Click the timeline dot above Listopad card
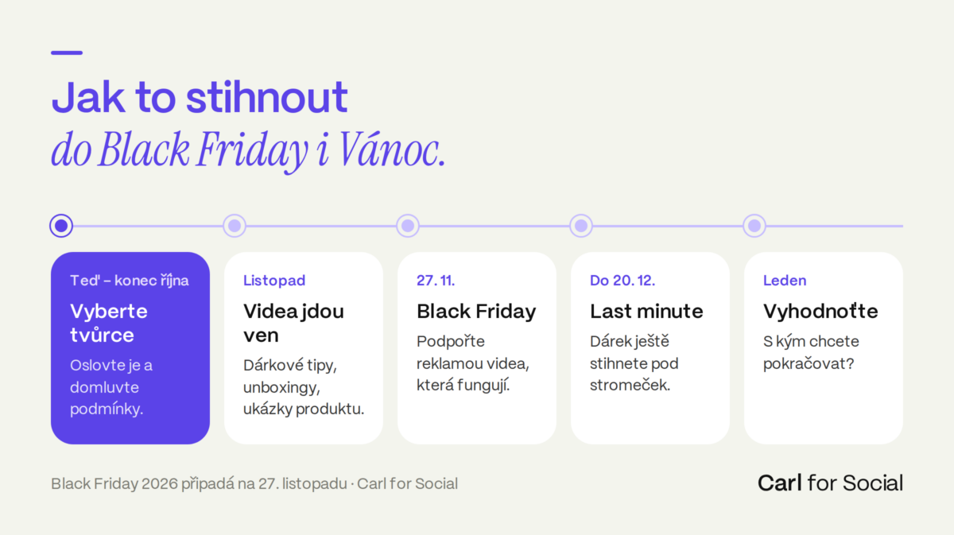This screenshot has width=954, height=535. pos(235,226)
